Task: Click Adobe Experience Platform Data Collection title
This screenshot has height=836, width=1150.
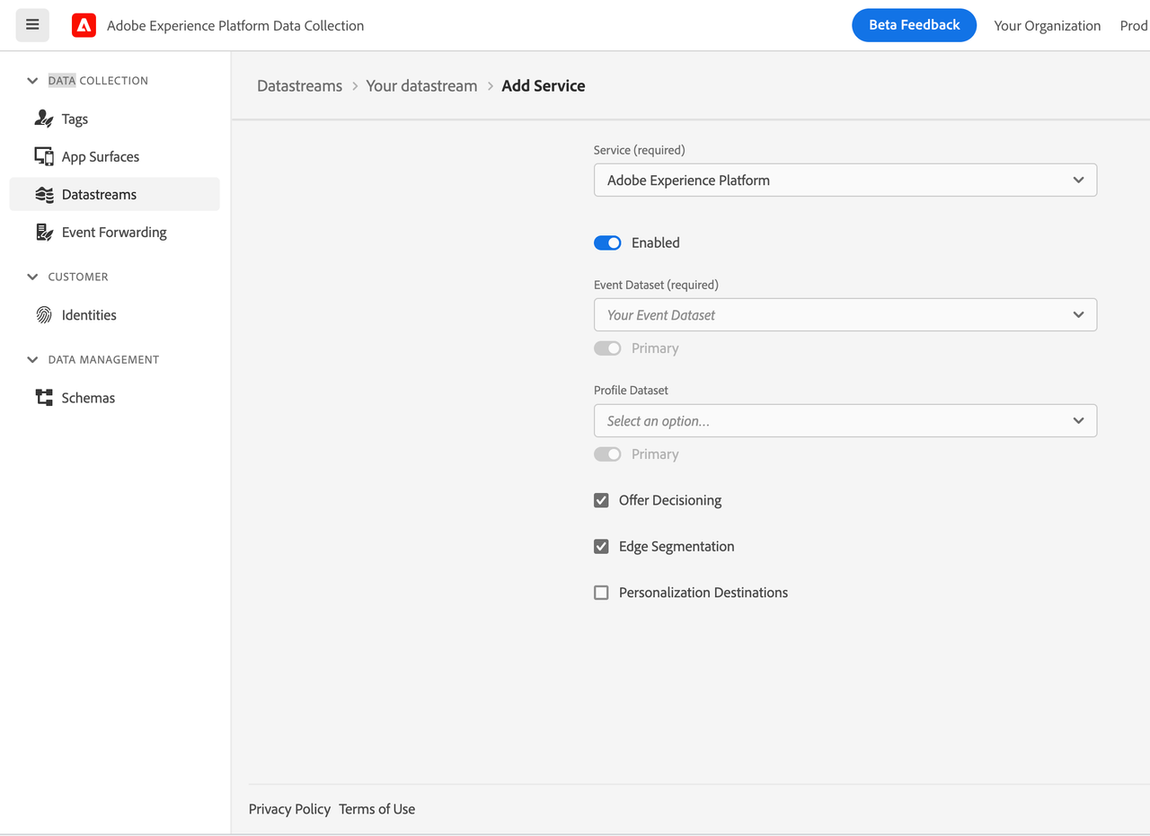Action: [235, 26]
